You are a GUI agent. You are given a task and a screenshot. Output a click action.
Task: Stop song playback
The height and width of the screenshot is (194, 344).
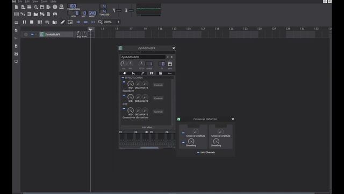click(x=32, y=22)
